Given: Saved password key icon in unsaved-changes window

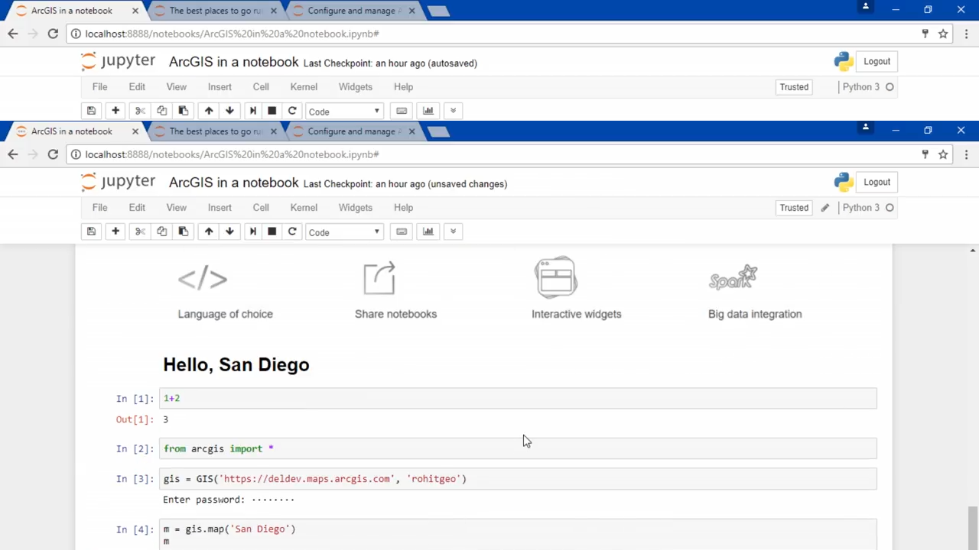Looking at the screenshot, I should [x=925, y=154].
